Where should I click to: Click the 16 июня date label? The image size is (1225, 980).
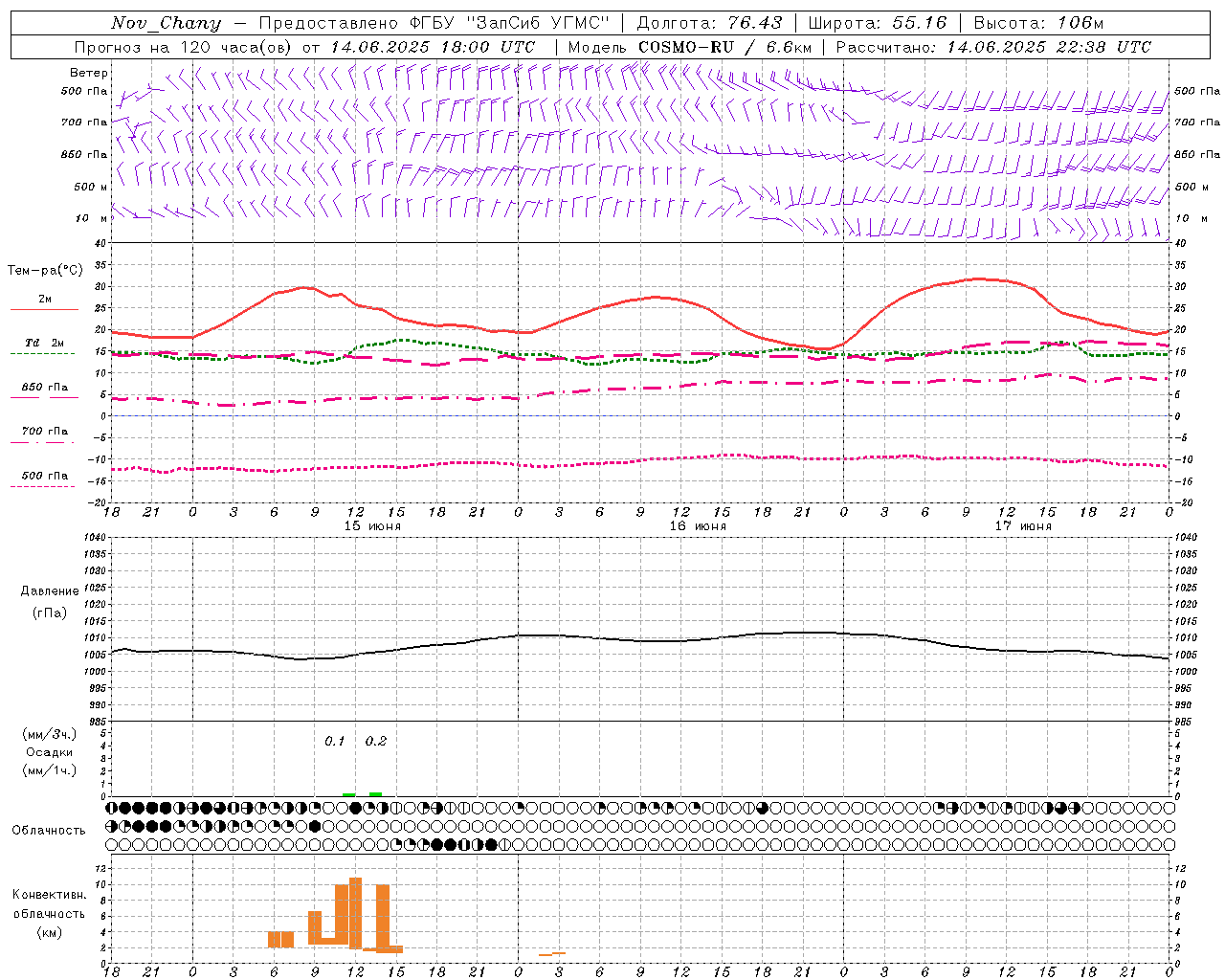698,526
